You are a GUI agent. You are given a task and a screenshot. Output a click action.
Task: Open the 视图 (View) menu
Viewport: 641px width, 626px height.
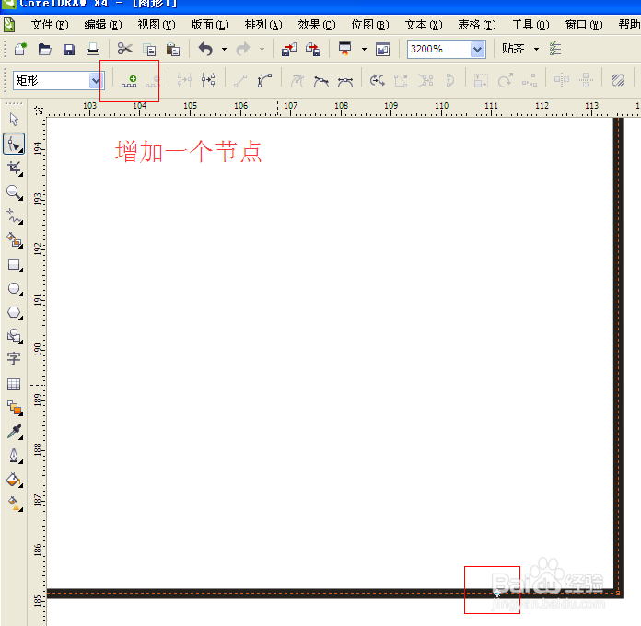(x=157, y=25)
